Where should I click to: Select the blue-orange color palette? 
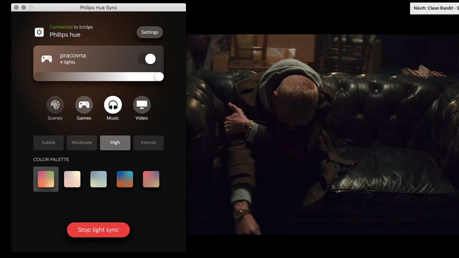coord(125,179)
